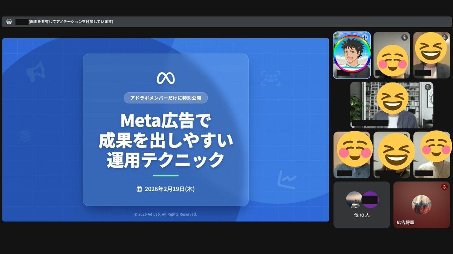The height and width of the screenshot is (254, 453).
Task: Click the audience group icon on slide
Action: coord(271,78)
